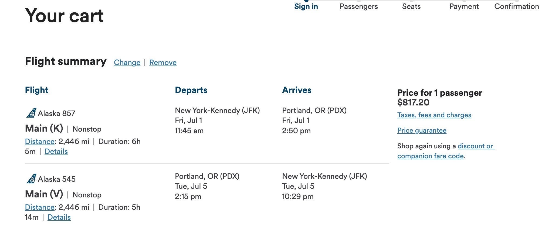Switch to the Seats step
Image resolution: width=542 pixels, height=240 pixels.
(x=411, y=6)
